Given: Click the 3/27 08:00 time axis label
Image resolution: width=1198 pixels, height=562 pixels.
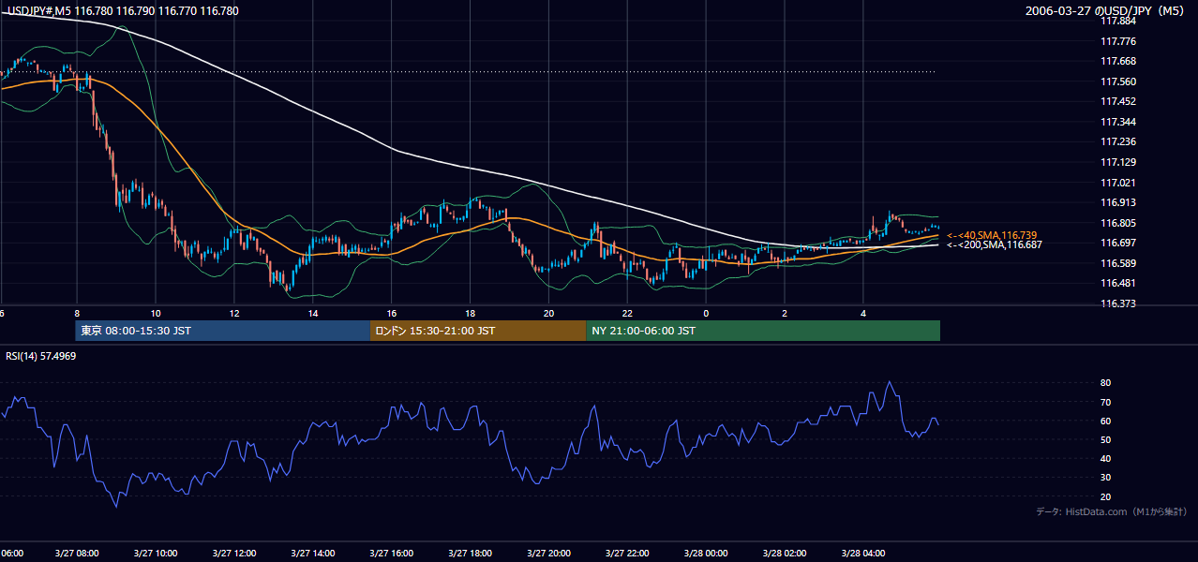Looking at the screenshot, I should pyautogui.click(x=77, y=554).
